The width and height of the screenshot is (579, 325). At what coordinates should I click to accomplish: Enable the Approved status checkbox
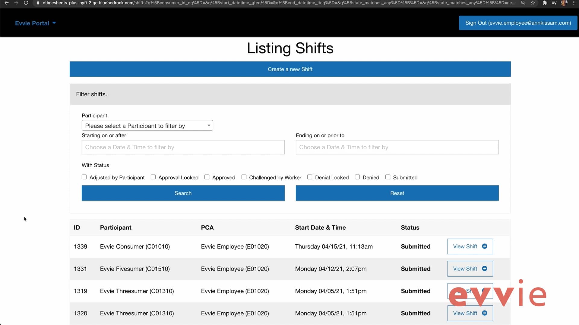pos(207,177)
